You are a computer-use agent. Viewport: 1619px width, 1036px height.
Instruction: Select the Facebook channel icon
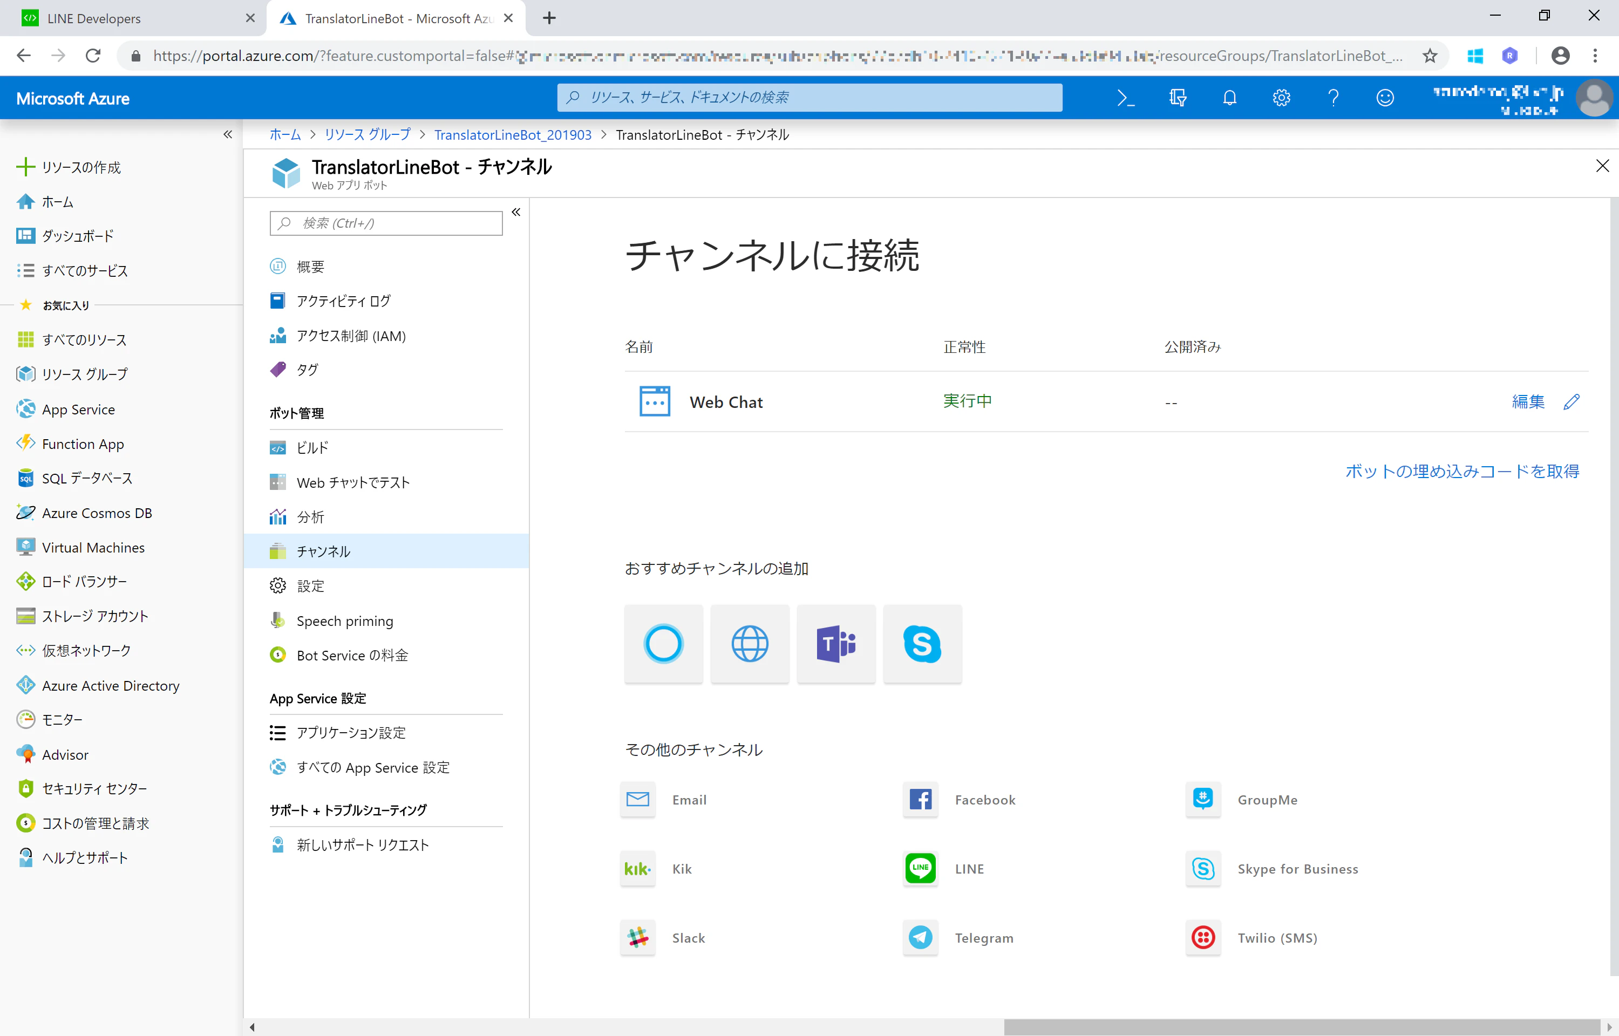point(920,799)
